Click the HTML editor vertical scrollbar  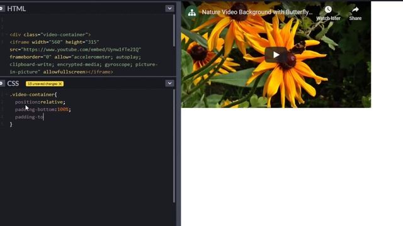[x=174, y=31]
